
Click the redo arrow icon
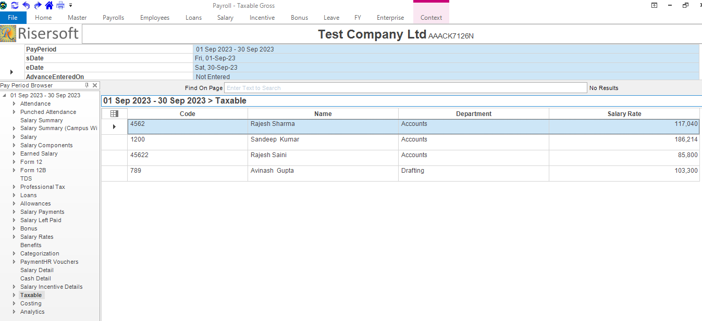[38, 5]
